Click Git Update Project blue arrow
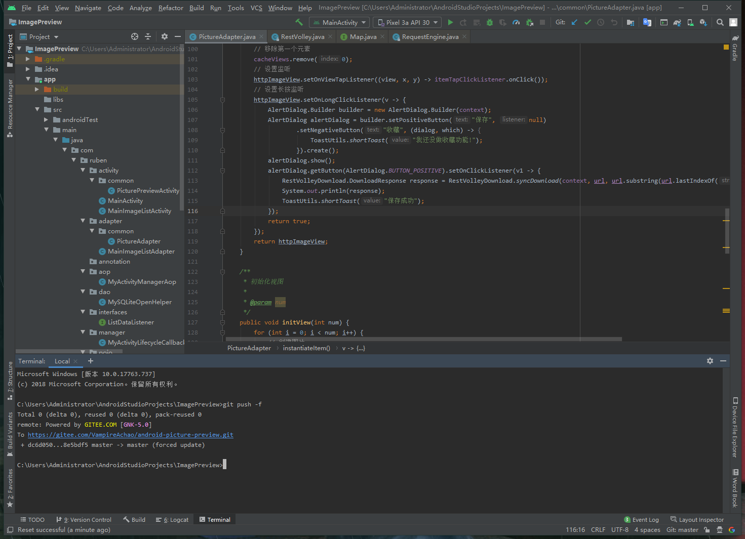Viewport: 745px width, 539px height. [x=574, y=22]
